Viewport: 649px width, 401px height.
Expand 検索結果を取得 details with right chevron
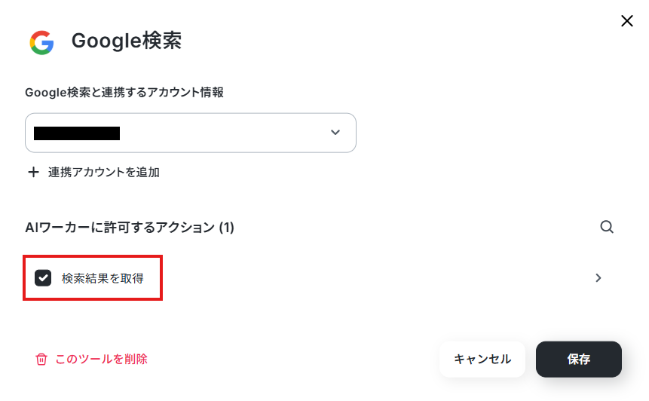click(x=598, y=278)
